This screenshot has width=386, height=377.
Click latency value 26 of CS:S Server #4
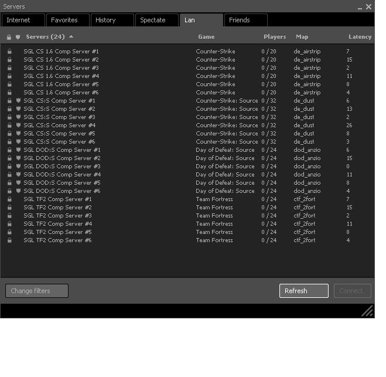point(349,125)
